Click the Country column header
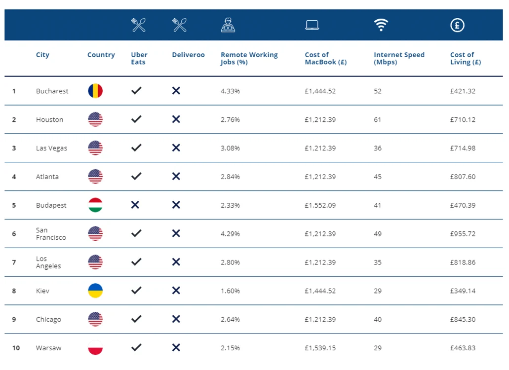This screenshot has height=370, width=509. 101,55
